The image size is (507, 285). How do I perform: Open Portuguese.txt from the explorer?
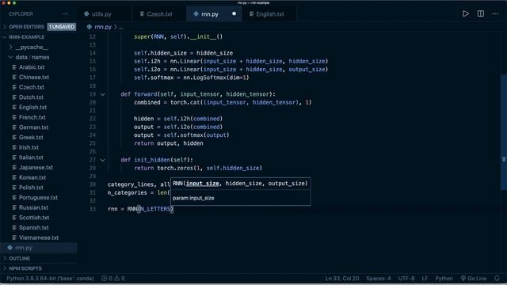pos(38,197)
